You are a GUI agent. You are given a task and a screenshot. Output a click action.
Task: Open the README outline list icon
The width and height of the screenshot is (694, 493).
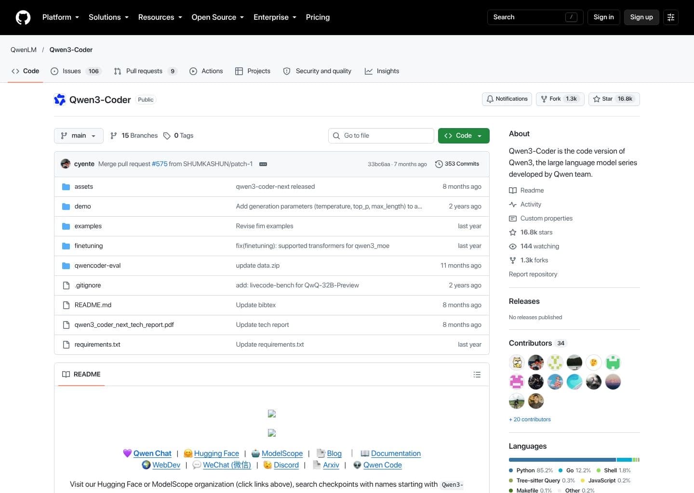tap(477, 375)
